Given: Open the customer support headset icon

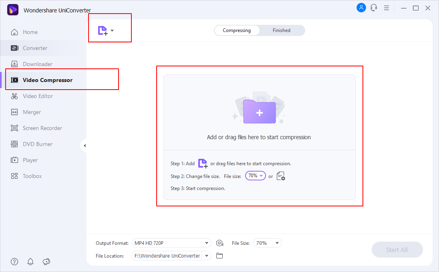Looking at the screenshot, I should tap(374, 8).
